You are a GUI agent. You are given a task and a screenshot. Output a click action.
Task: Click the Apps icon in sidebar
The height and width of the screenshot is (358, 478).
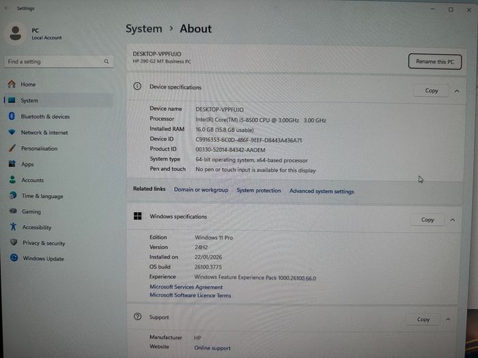click(12, 164)
